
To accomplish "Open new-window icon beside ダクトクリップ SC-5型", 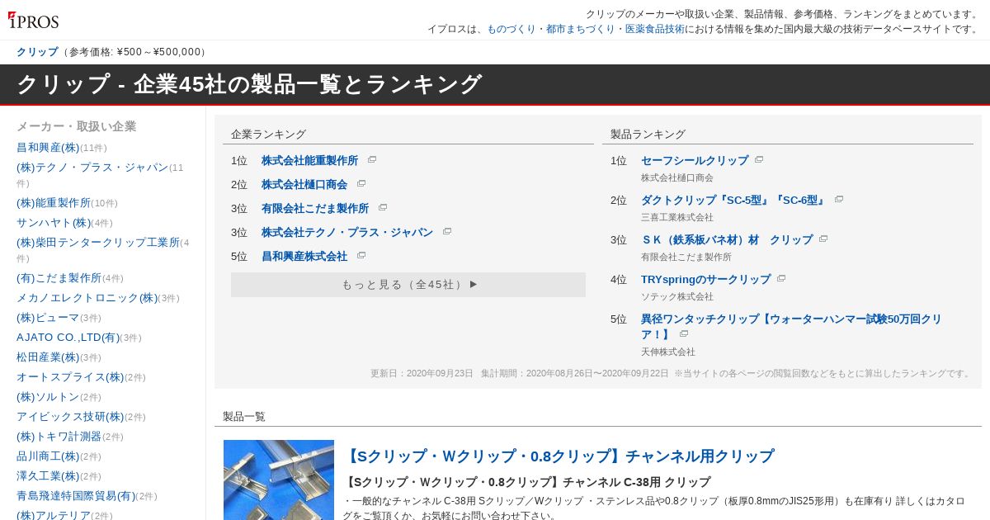I will click(x=839, y=200).
